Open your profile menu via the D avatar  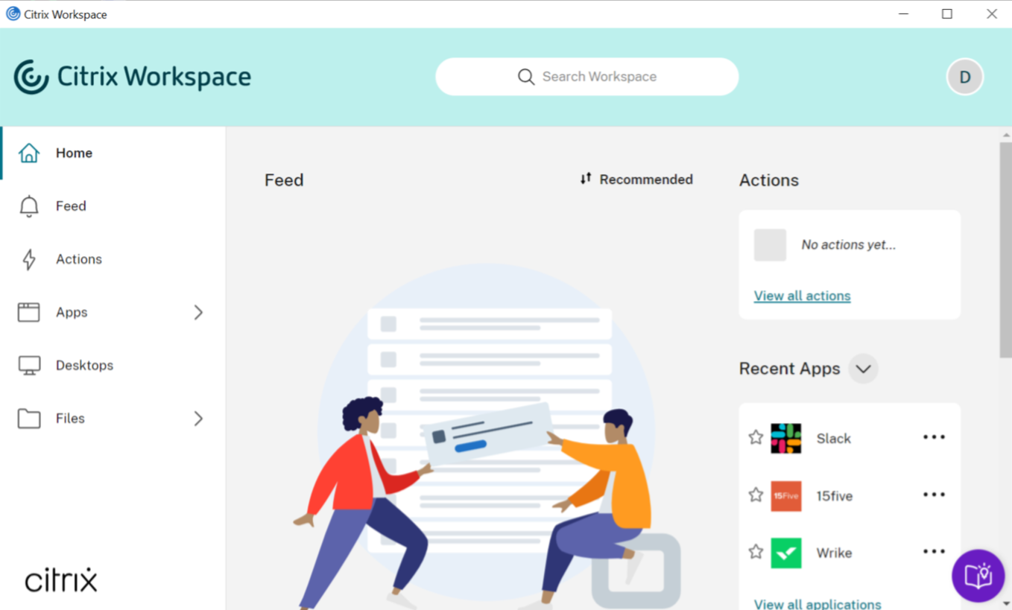(x=965, y=77)
